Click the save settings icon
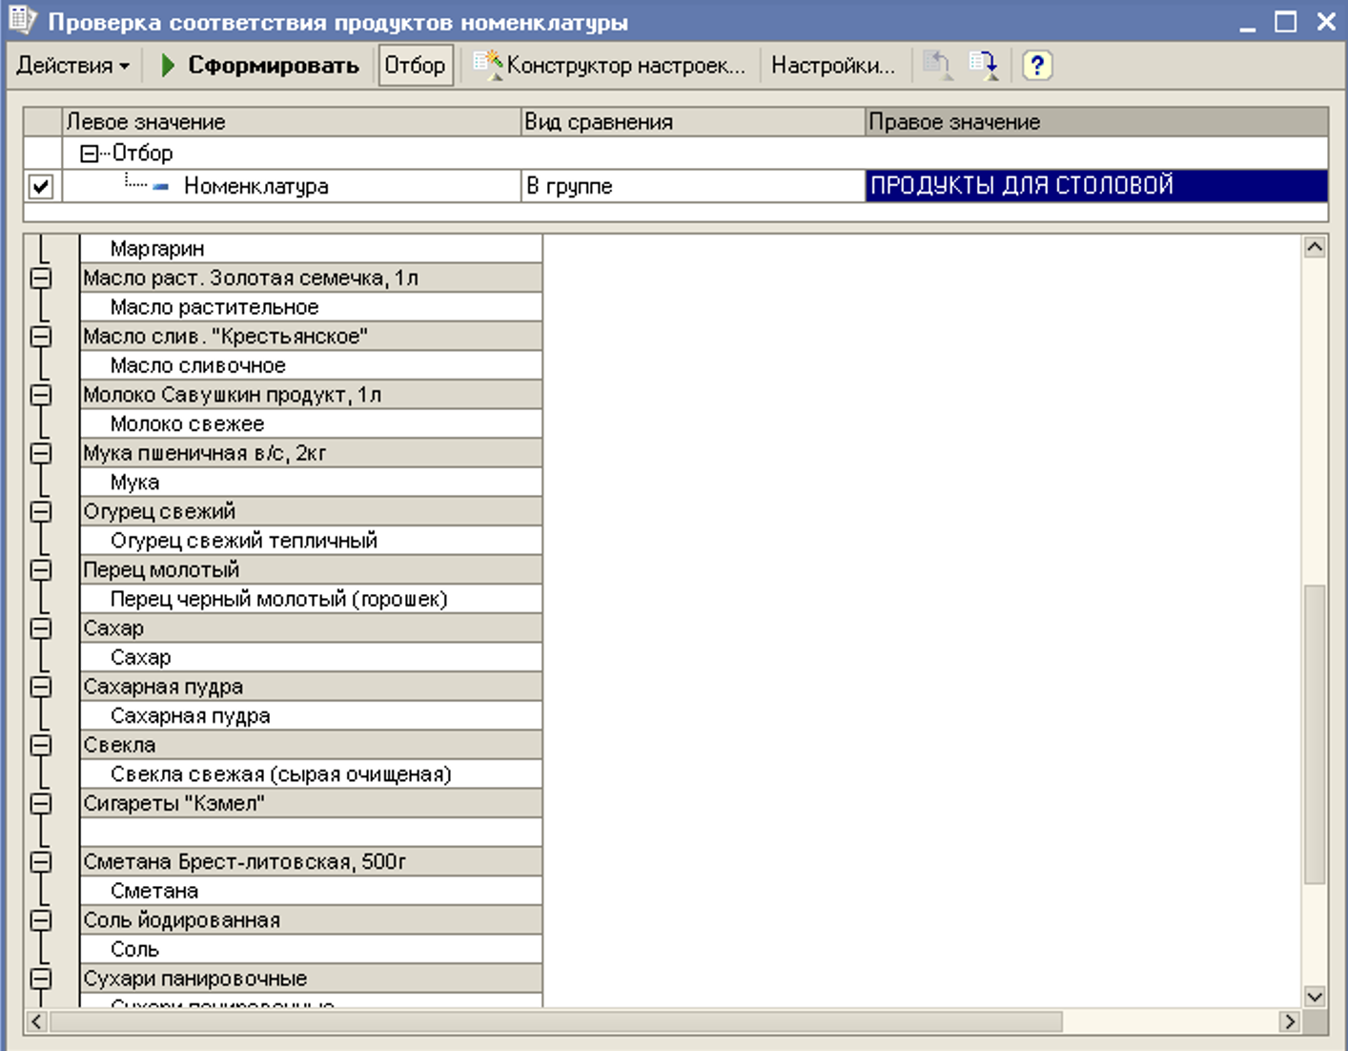The width and height of the screenshot is (1348, 1051). [x=982, y=66]
